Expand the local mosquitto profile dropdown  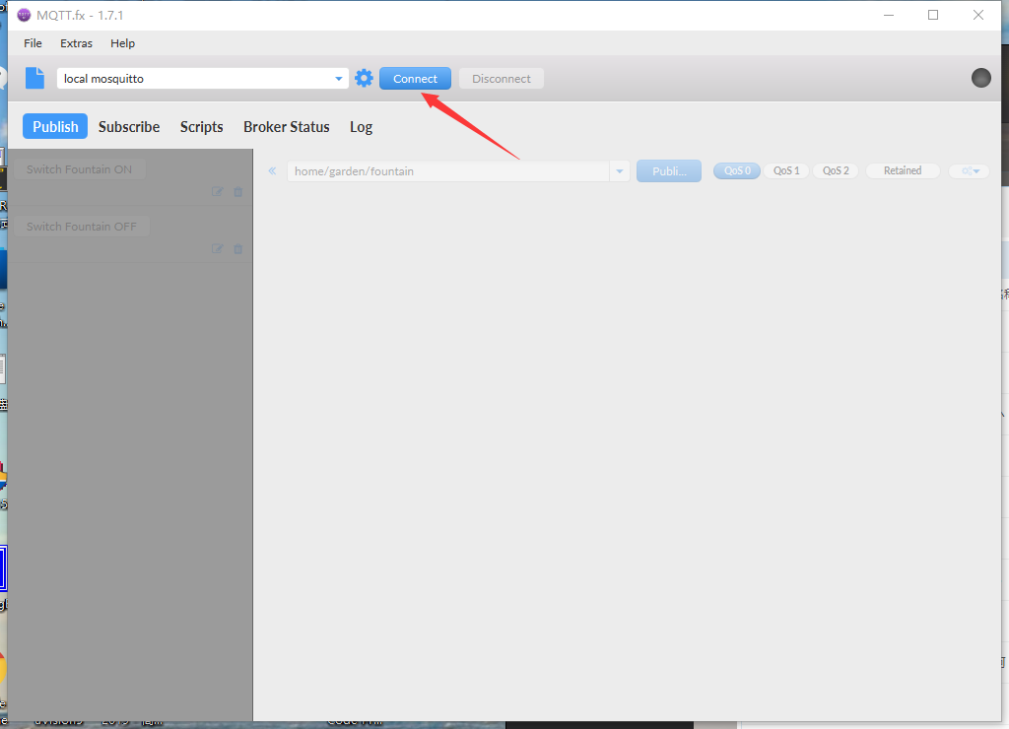[339, 79]
